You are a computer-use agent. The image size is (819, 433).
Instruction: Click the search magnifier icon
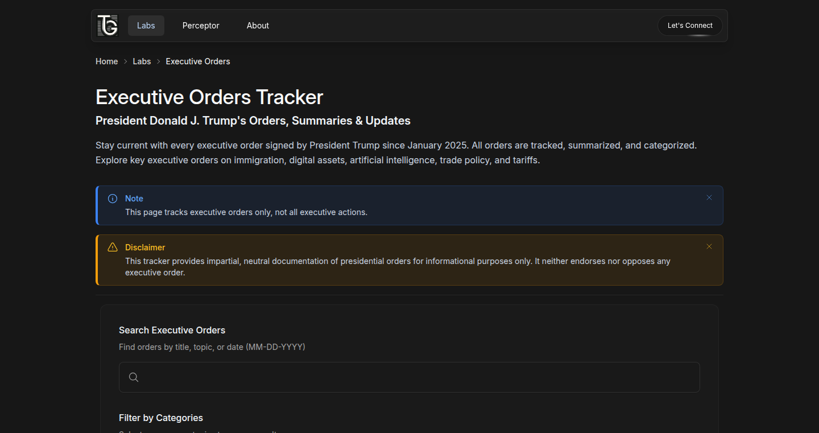pos(134,377)
